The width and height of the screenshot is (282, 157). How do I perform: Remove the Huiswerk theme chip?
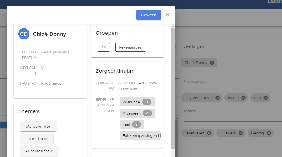coord(241,133)
